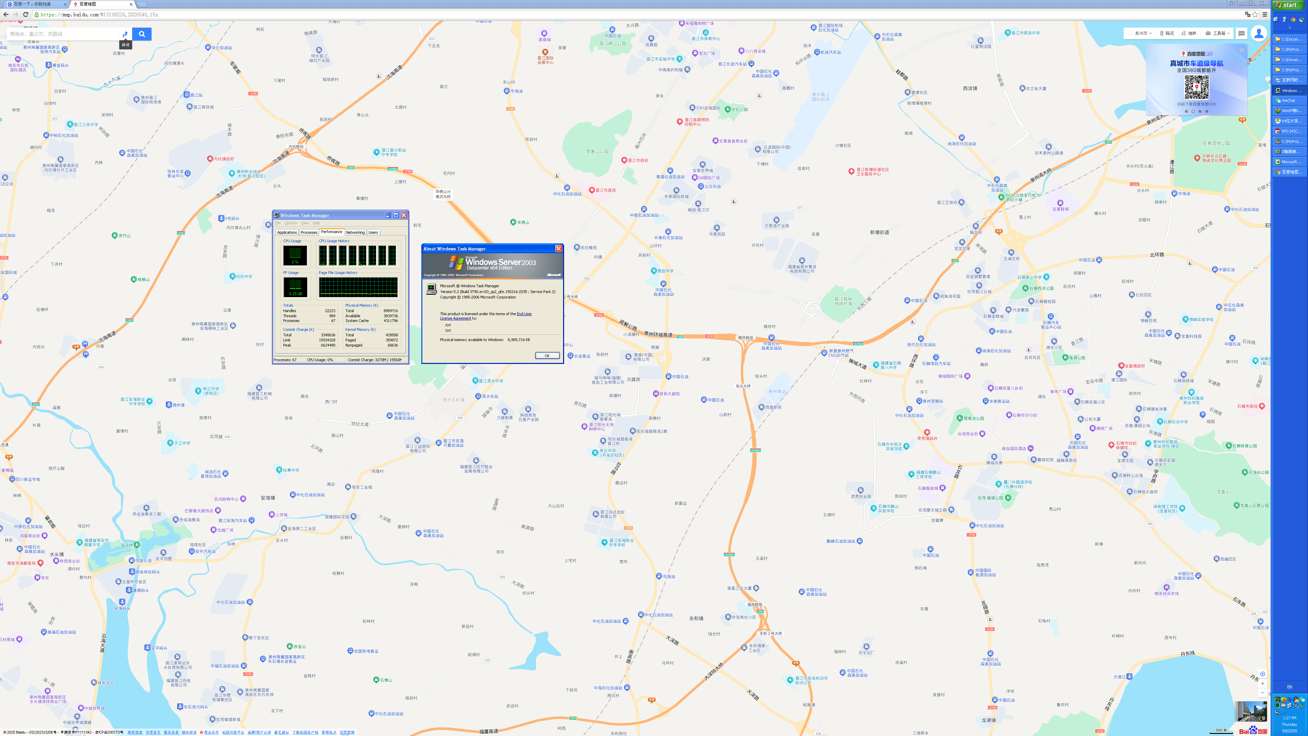Select second carousel dot in ad
This screenshot has height=736, width=1308.
coord(1193,111)
